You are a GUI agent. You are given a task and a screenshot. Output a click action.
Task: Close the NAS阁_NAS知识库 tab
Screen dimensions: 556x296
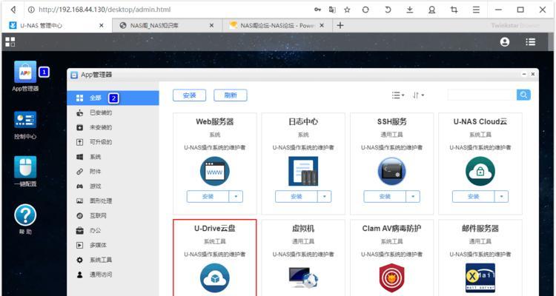[212, 25]
